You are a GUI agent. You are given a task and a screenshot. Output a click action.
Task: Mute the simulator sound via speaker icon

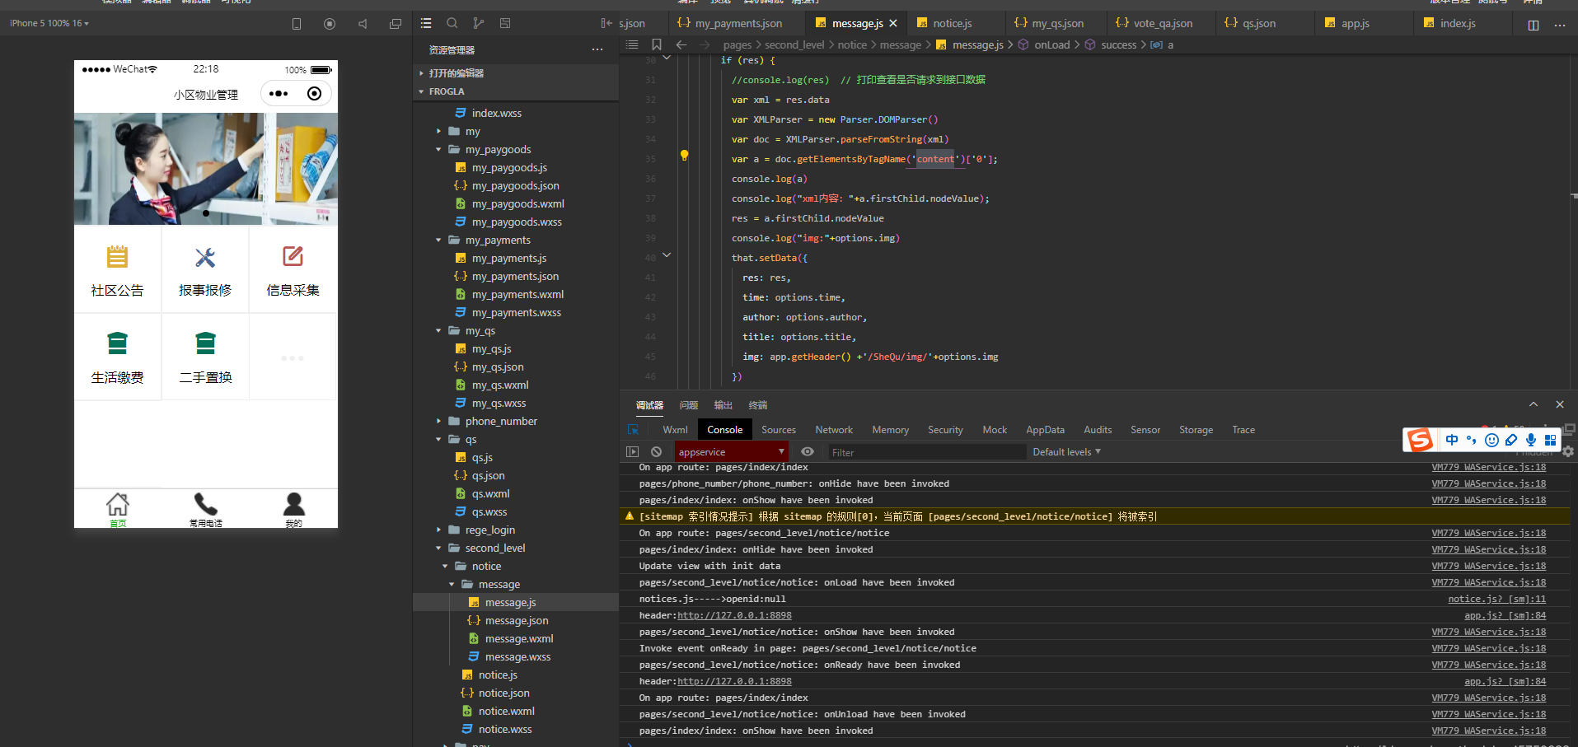click(x=362, y=23)
